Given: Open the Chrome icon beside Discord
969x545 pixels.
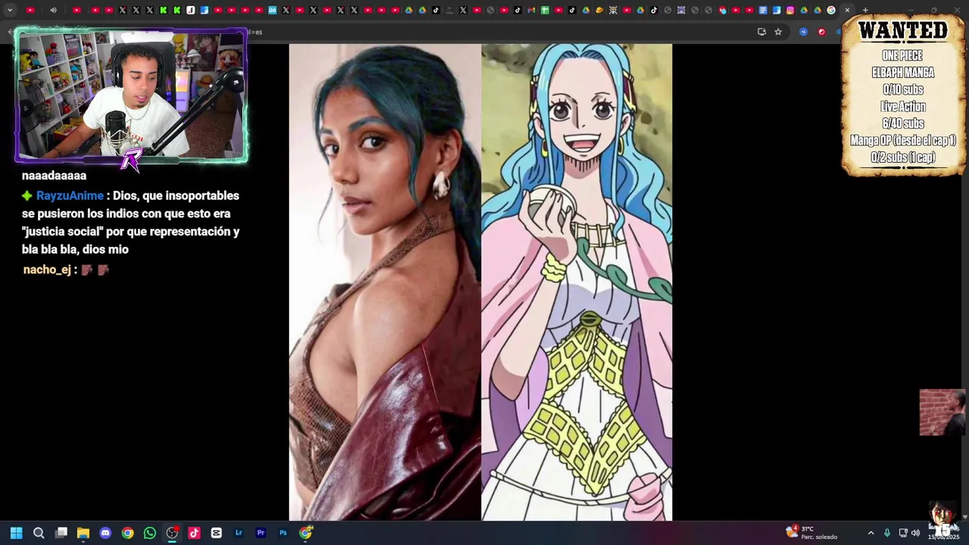Looking at the screenshot, I should (127, 533).
